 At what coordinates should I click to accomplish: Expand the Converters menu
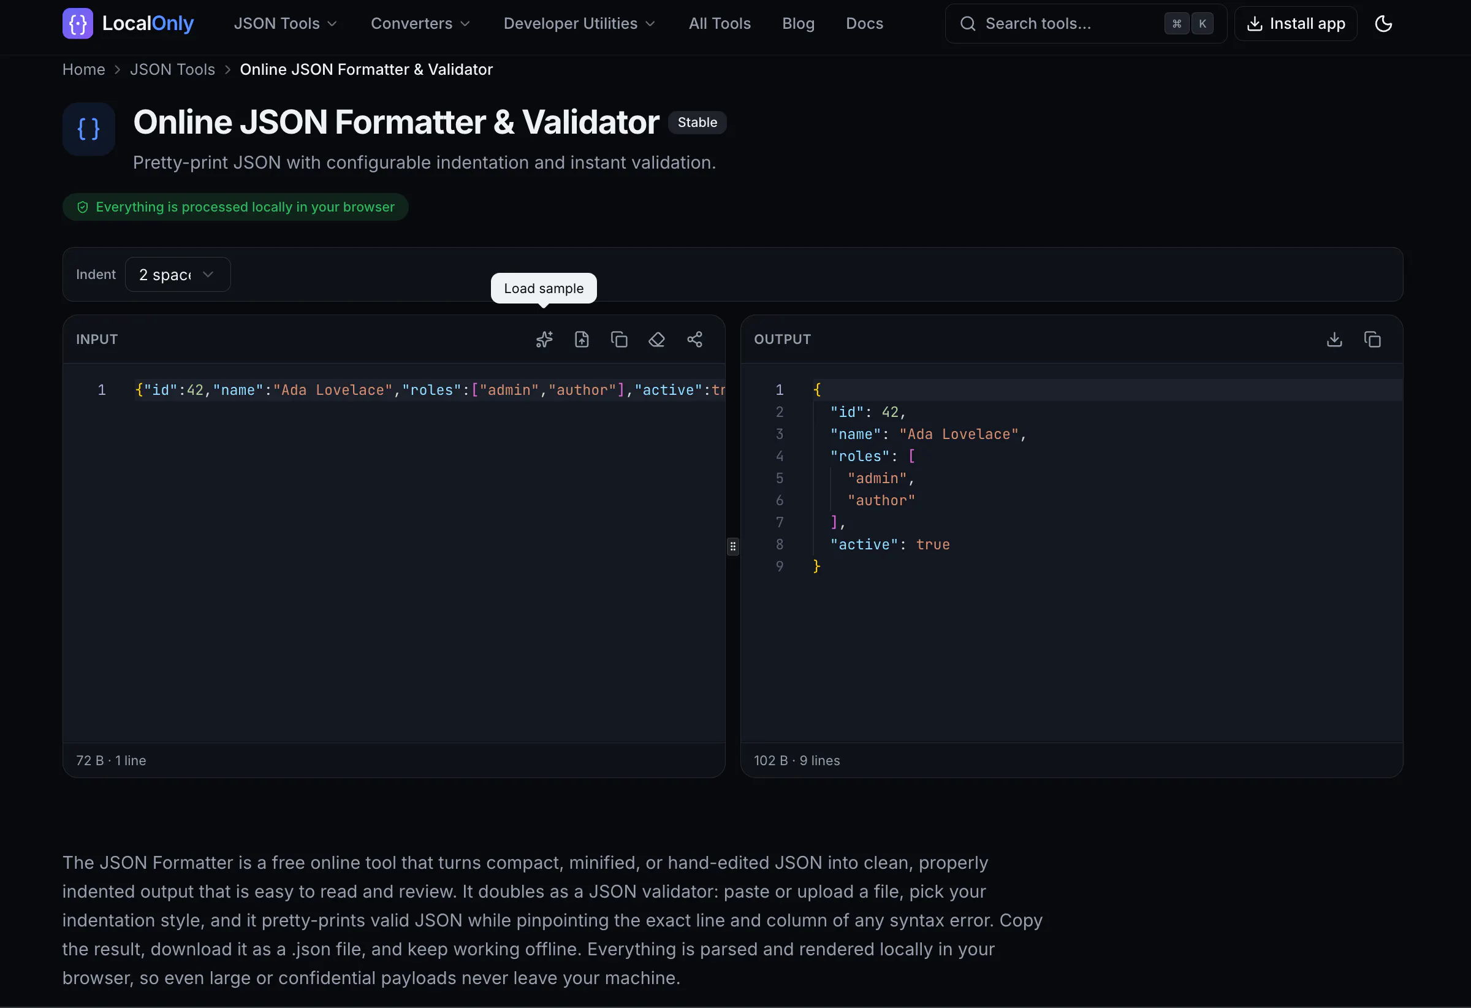[x=420, y=23]
